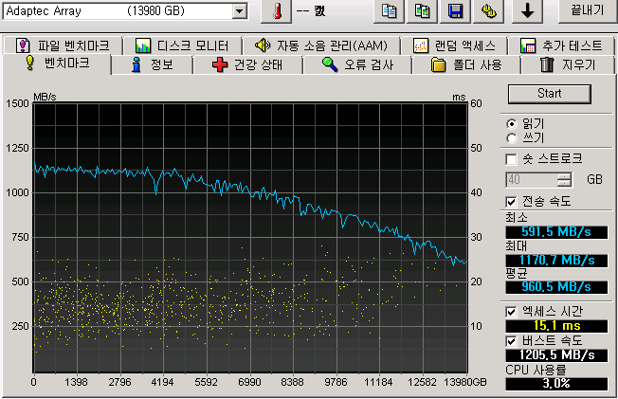Toggle the 엑세스 시간 checkbox
Viewport: 618px width, 399px height.
point(511,312)
